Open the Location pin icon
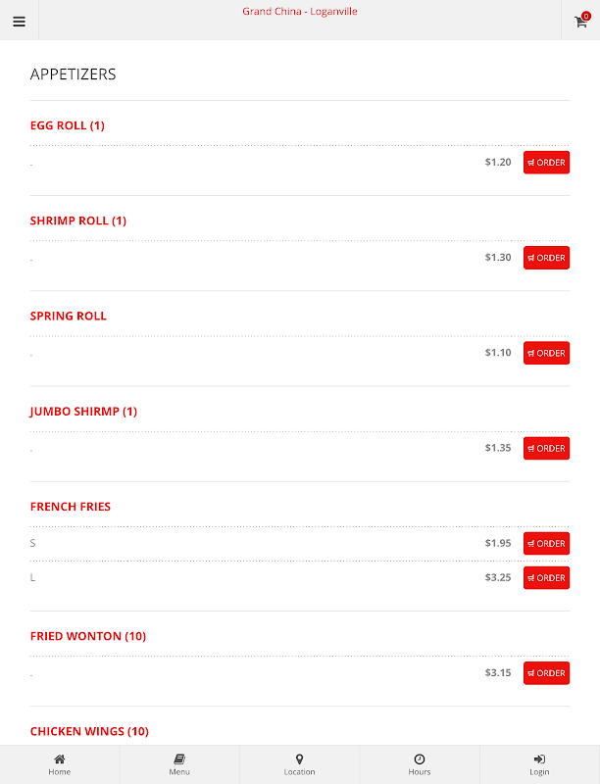The image size is (600, 784). (299, 759)
